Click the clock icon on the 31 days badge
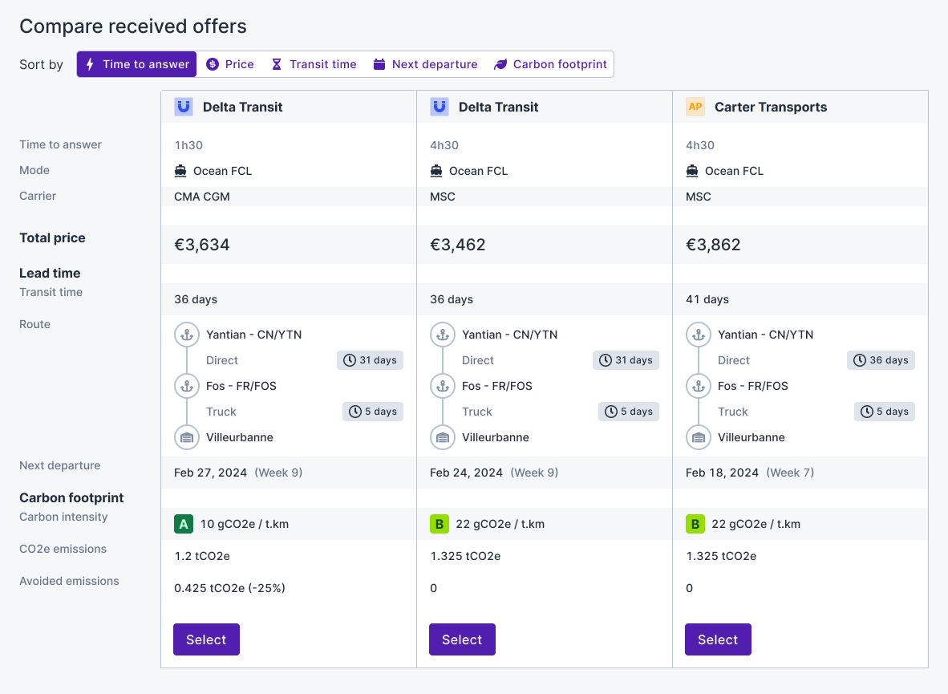The width and height of the screenshot is (948, 694). pyautogui.click(x=348, y=359)
